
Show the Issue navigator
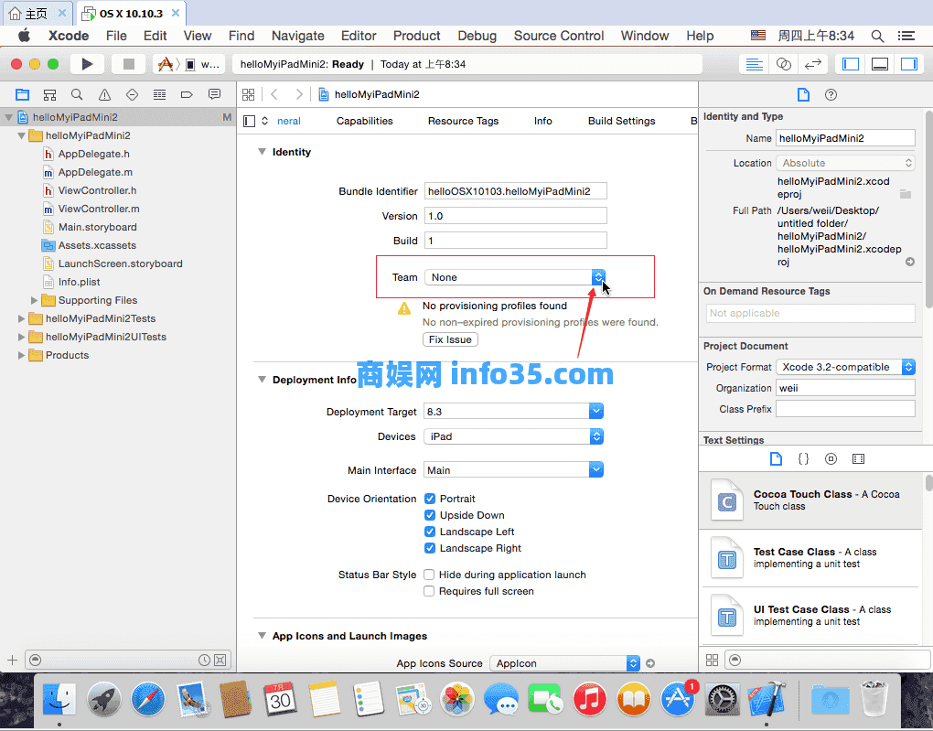(x=104, y=94)
